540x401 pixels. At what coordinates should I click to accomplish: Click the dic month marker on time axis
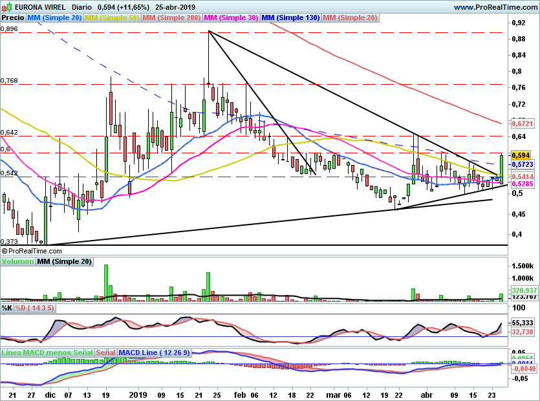pyautogui.click(x=50, y=395)
